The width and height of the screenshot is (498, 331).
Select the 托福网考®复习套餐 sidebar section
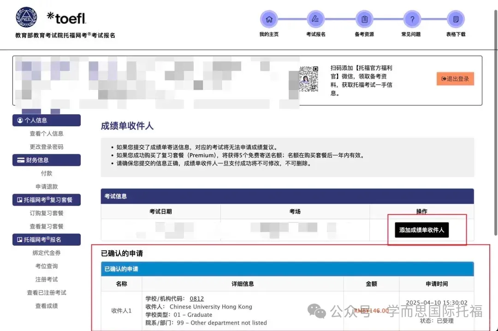point(46,200)
